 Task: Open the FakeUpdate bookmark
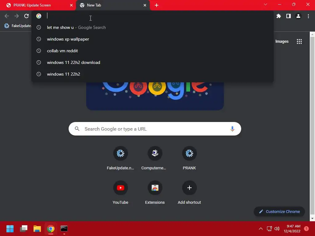click(x=18, y=26)
